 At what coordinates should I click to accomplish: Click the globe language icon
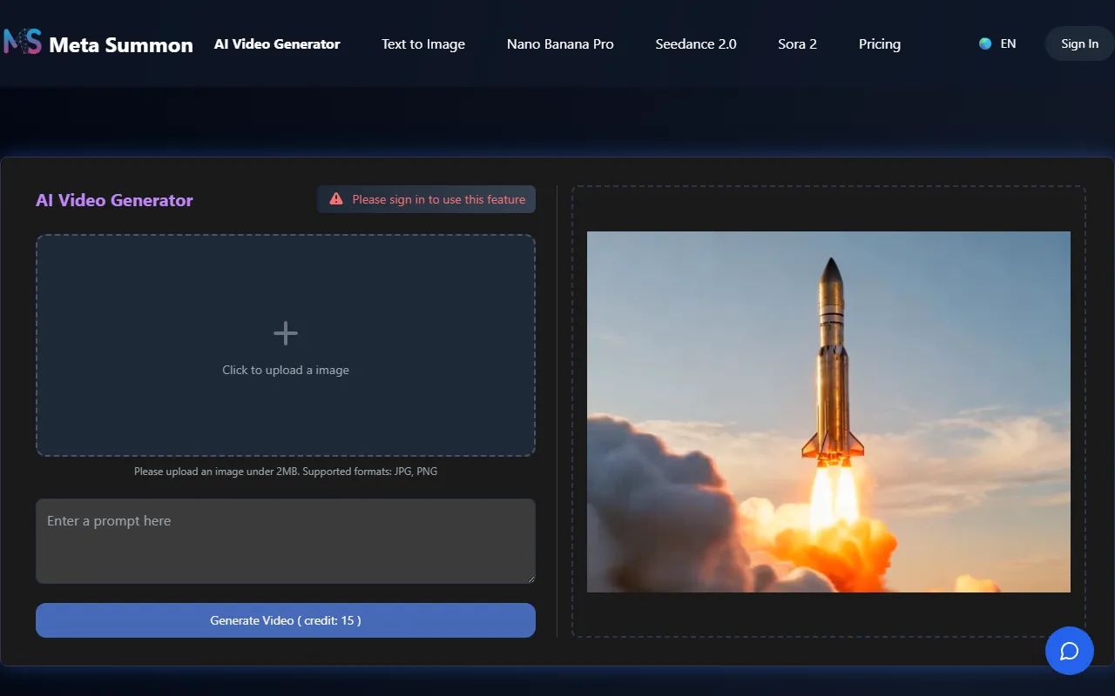click(985, 43)
